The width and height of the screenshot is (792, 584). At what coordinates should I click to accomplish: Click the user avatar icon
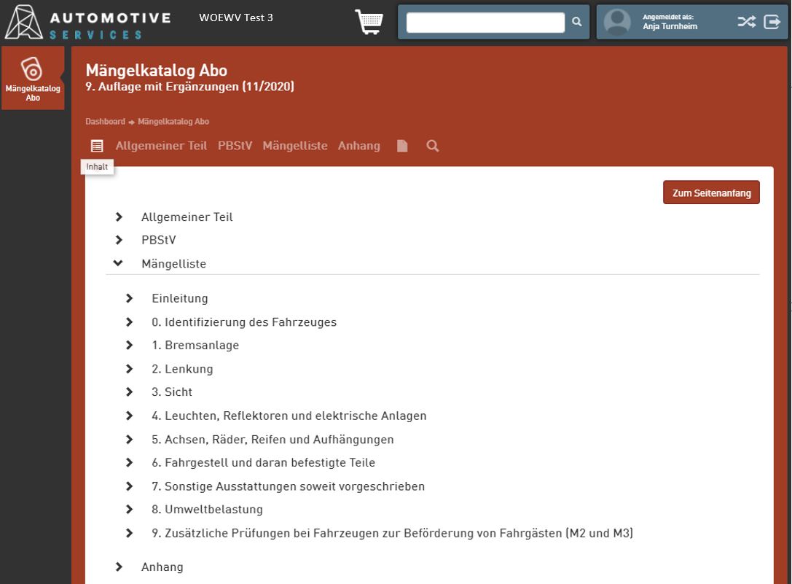point(617,22)
